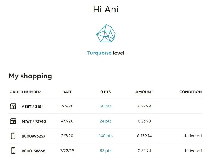Click store icon beside order AS5T / 3154
Image resolution: width=212 pixels, height=160 pixels.
point(13,106)
